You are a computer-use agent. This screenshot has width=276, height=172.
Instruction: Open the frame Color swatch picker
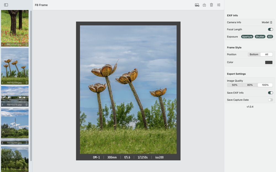[269, 62]
